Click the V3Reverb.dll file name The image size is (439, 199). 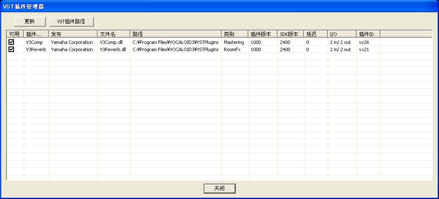click(x=113, y=49)
